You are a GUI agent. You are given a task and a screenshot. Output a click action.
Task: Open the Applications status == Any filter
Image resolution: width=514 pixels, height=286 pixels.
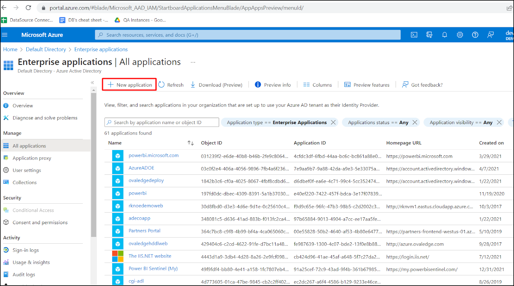[378, 122]
